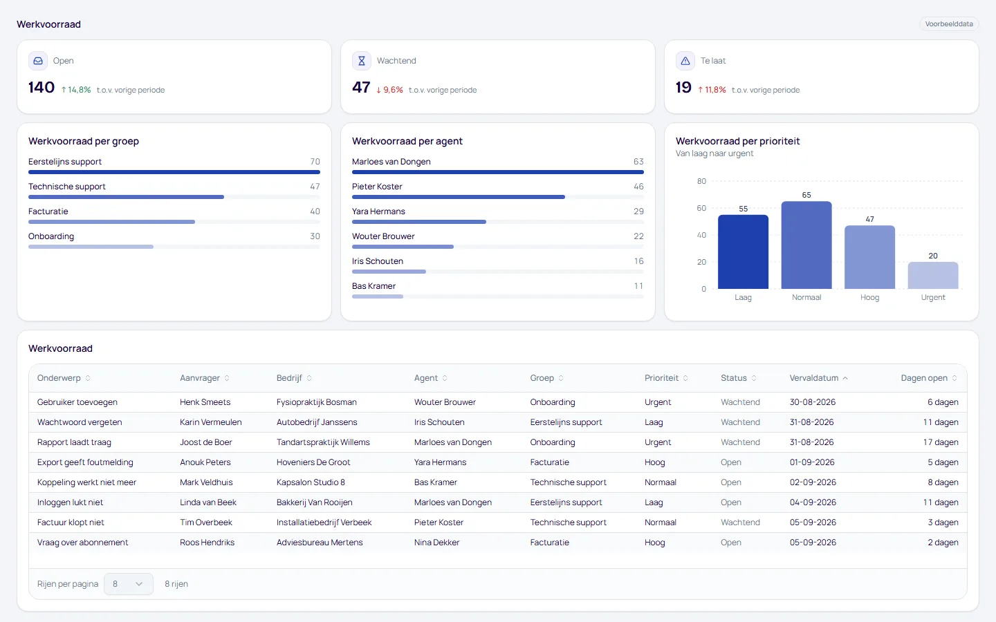
Task: Click the Yara Hermans progress bar
Action: [x=498, y=222]
